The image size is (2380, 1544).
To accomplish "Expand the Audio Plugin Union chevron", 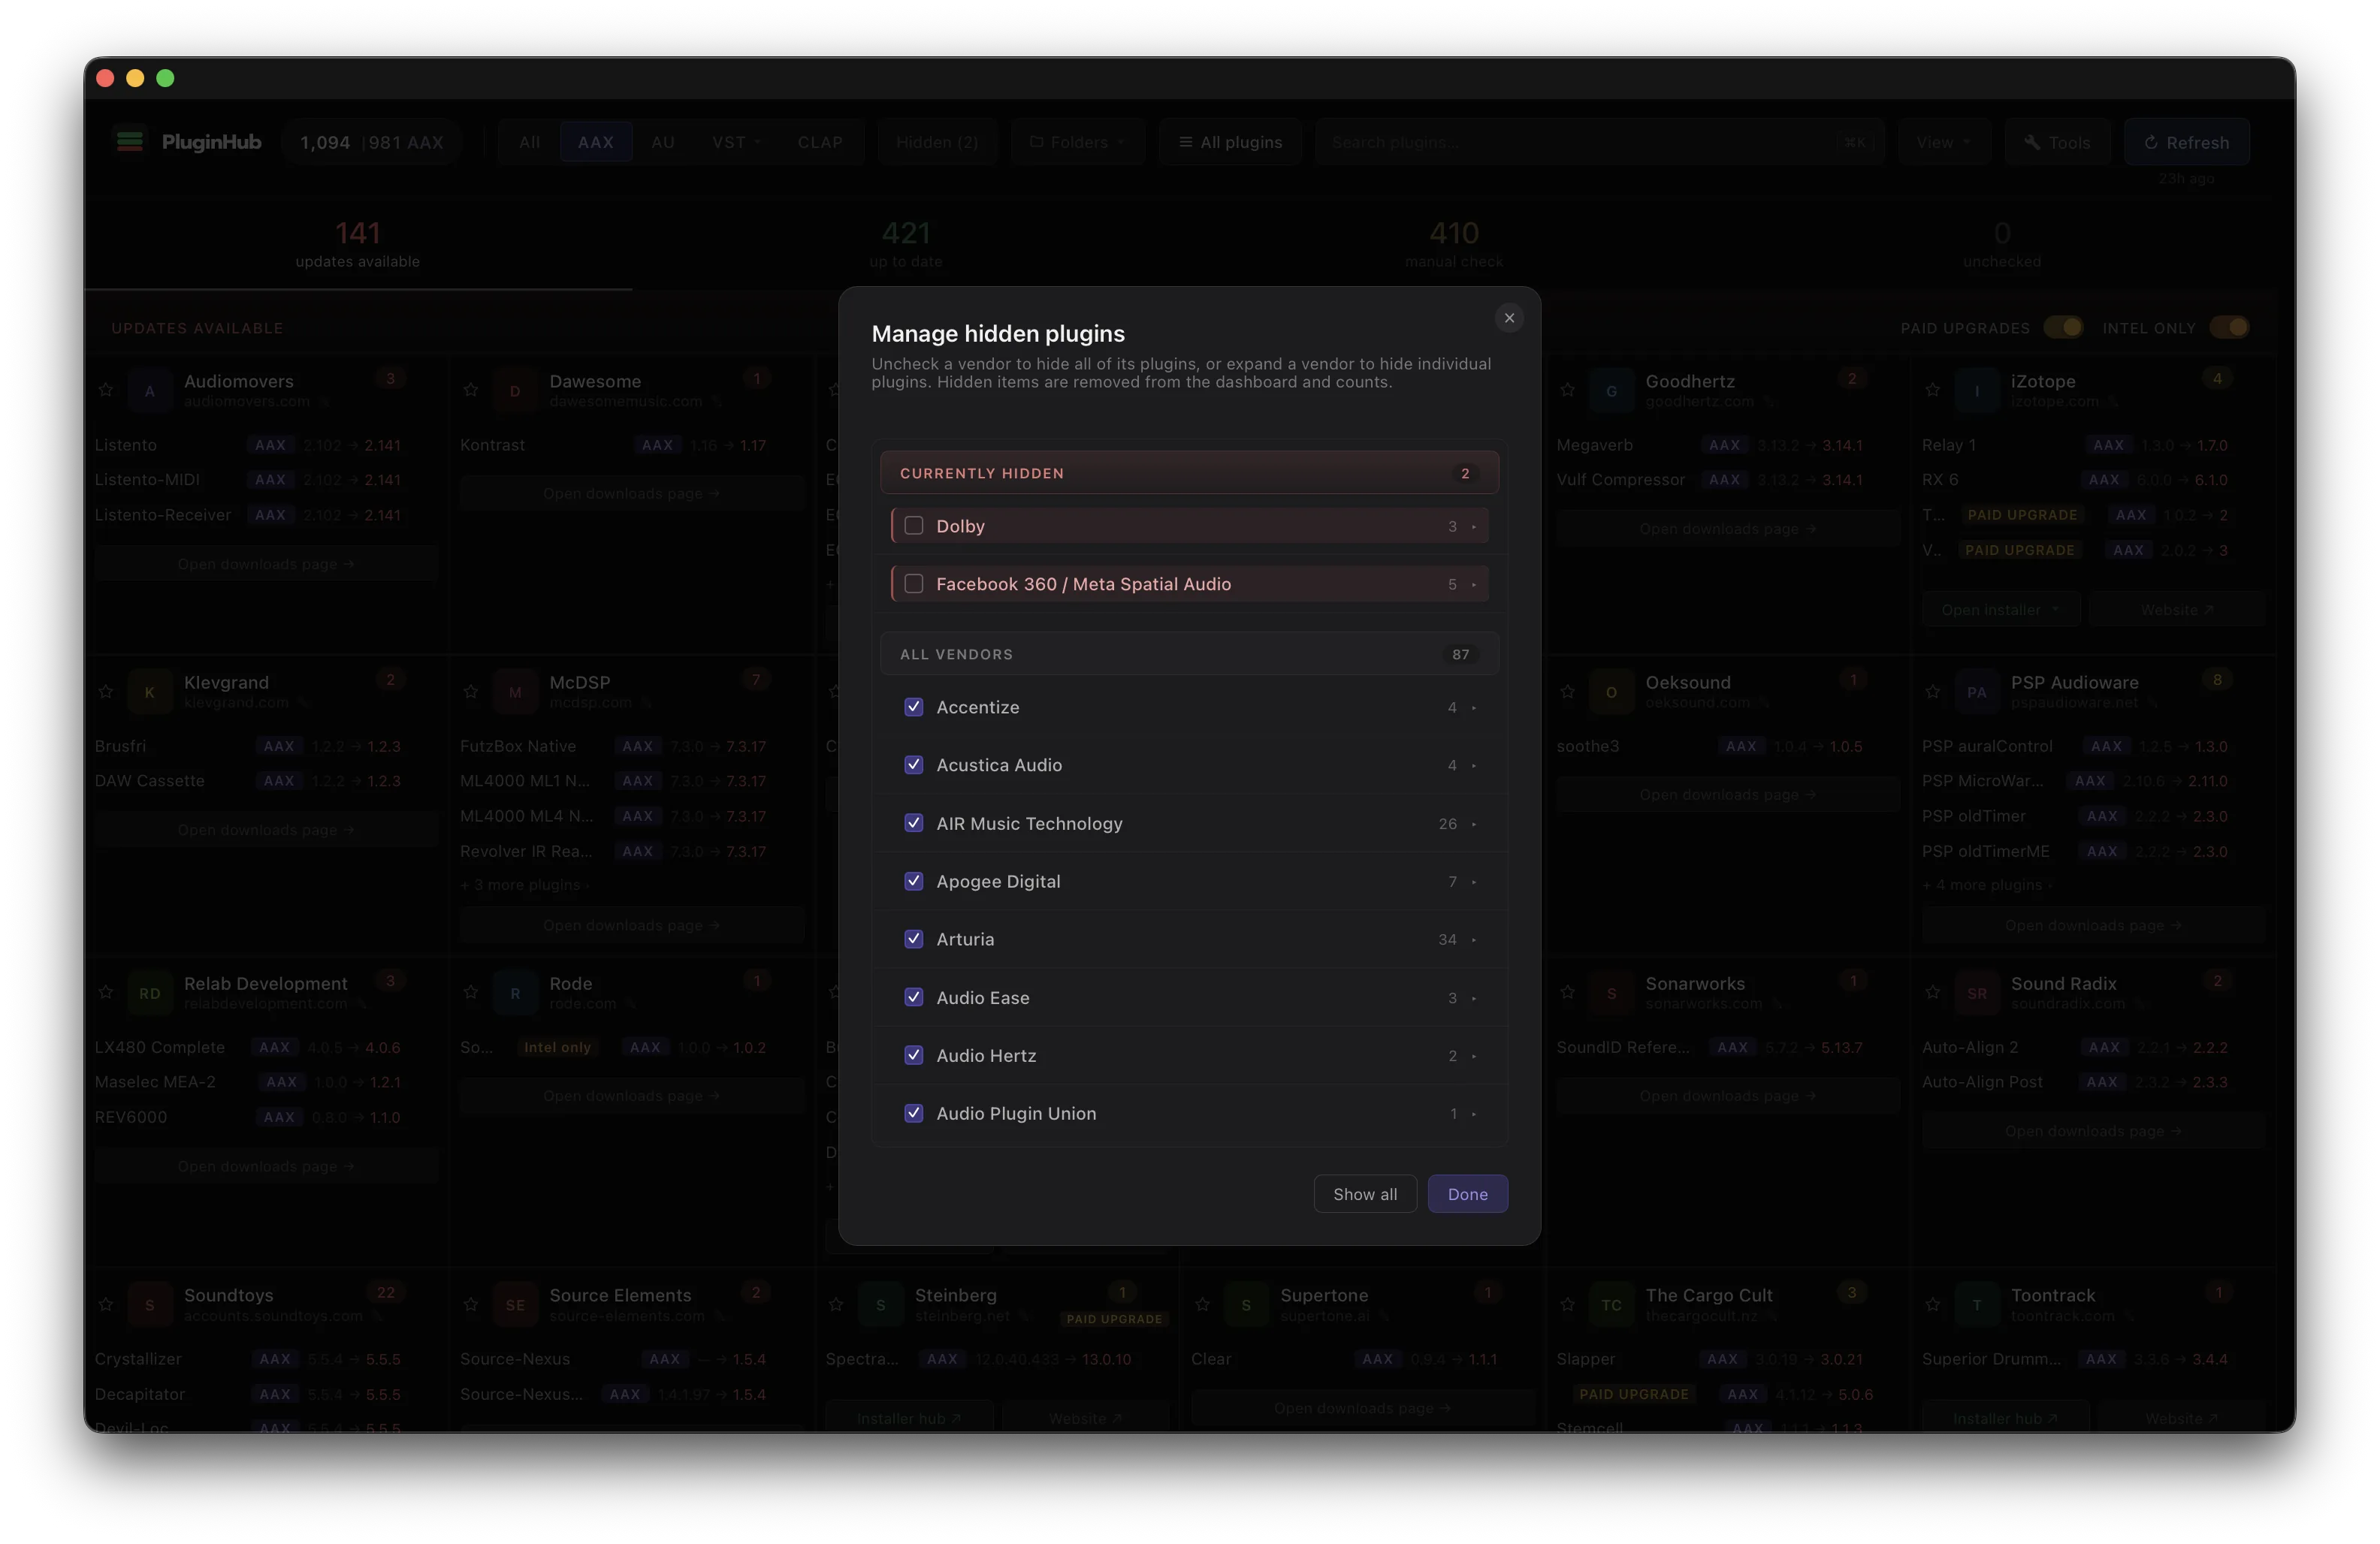I will click(1474, 1114).
